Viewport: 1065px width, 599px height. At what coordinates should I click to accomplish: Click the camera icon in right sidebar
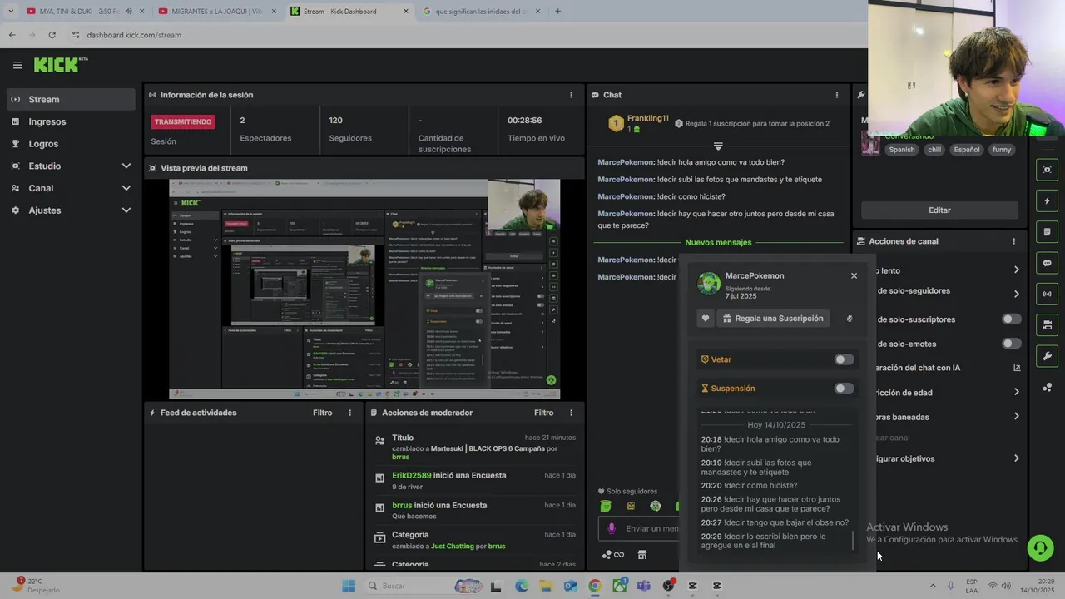pos(1047,324)
